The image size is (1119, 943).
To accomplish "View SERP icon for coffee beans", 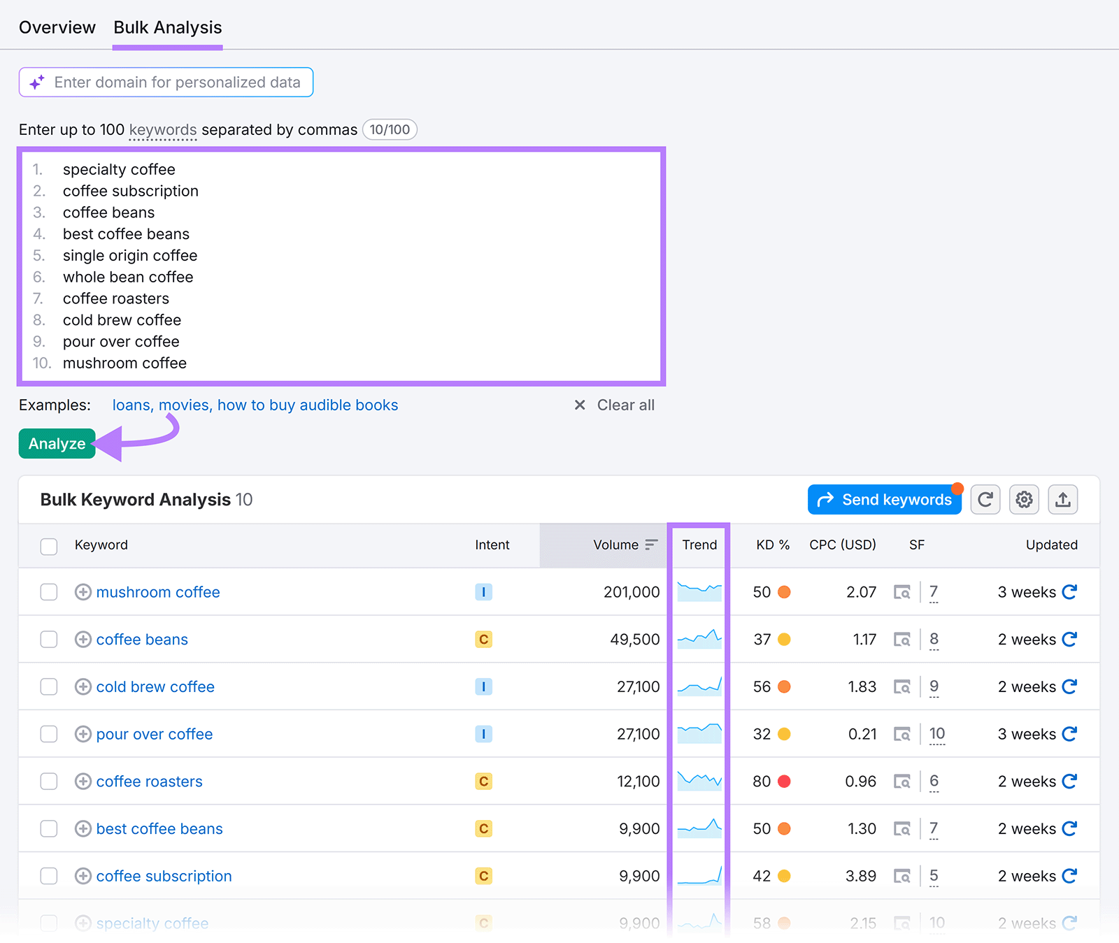I will click(x=902, y=640).
